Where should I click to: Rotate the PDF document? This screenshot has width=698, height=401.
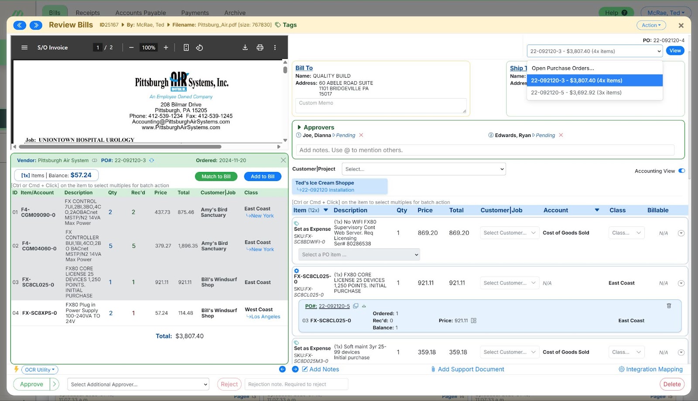199,48
